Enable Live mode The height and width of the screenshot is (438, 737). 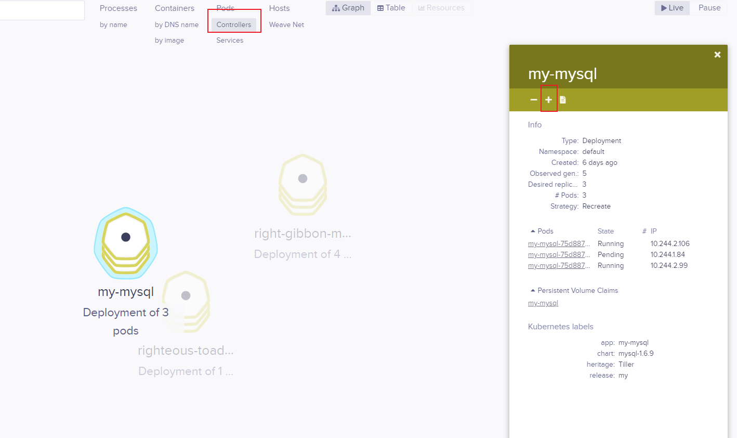[672, 8]
